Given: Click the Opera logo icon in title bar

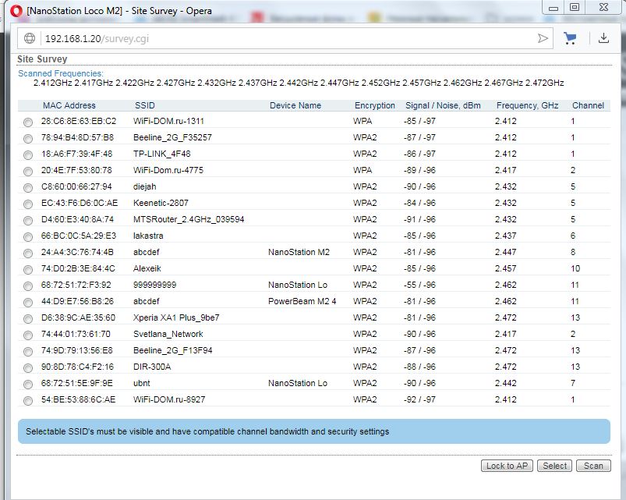Looking at the screenshot, I should pyautogui.click(x=16, y=11).
